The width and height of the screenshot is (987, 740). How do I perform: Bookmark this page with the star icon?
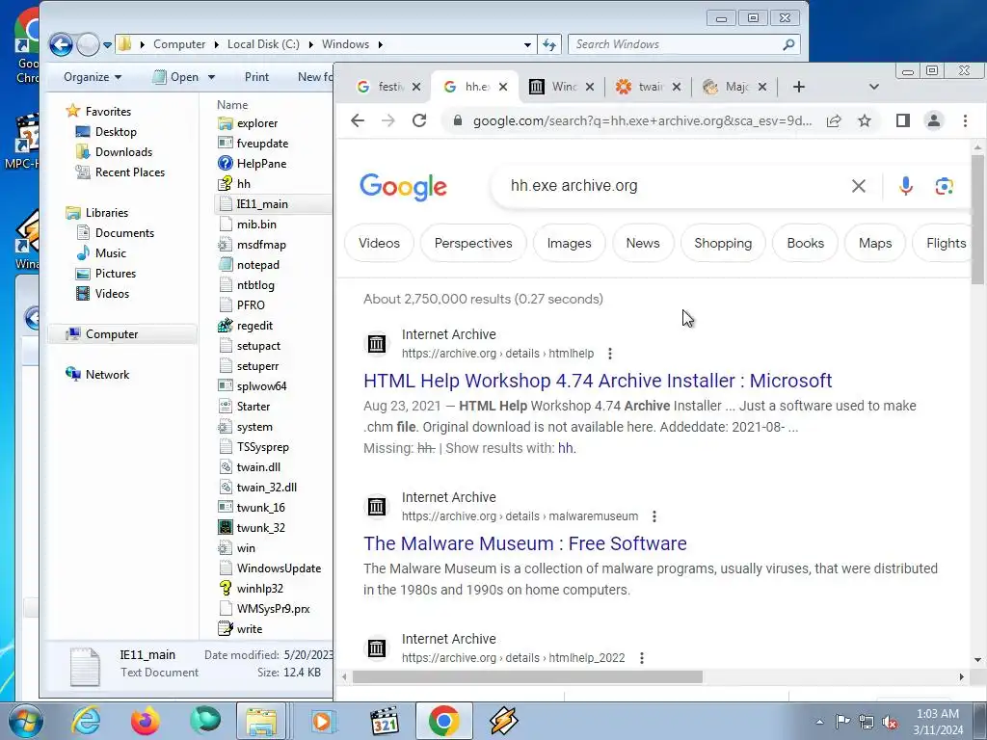[865, 120]
